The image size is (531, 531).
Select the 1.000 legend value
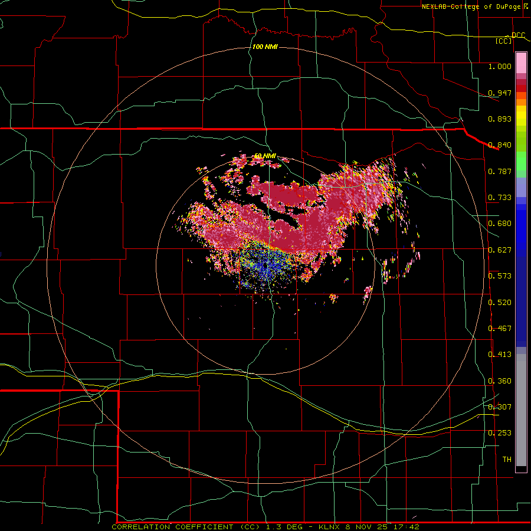coord(500,66)
